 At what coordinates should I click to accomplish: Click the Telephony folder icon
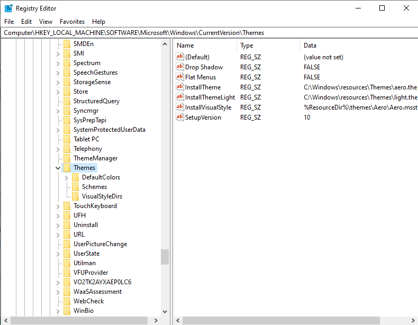tap(67, 149)
